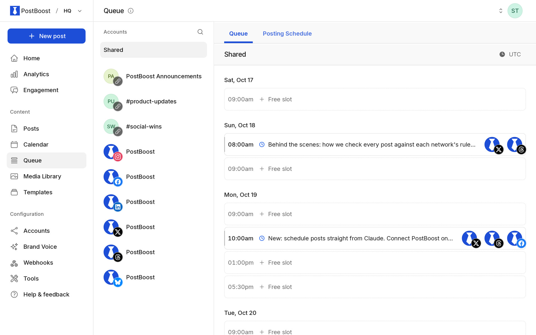Image resolution: width=536 pixels, height=335 pixels.
Task: Switch to the Queue tab
Action: pos(238,33)
